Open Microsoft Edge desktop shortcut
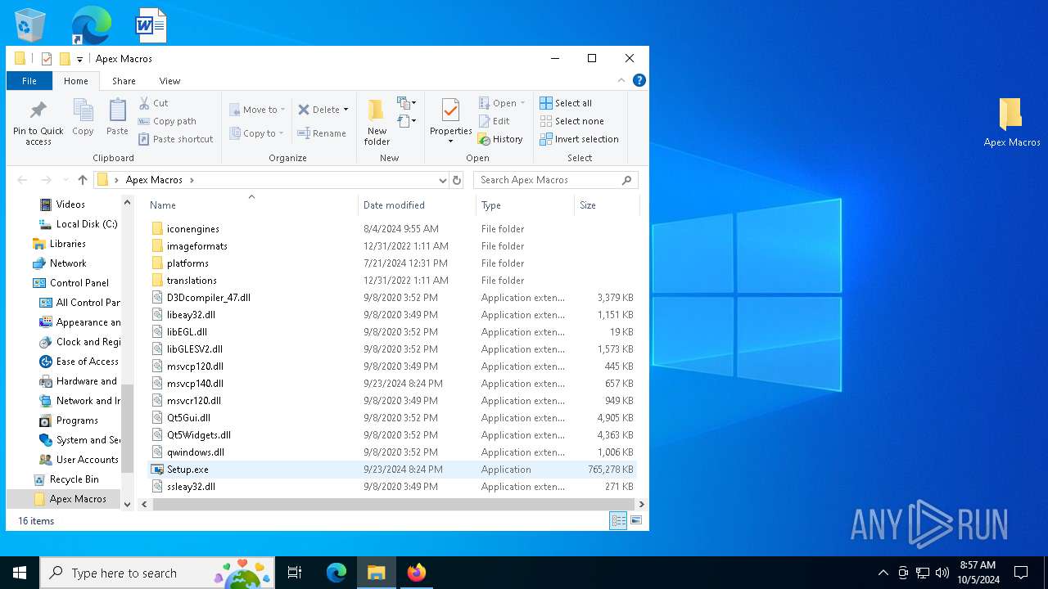Image resolution: width=1048 pixels, height=589 pixels. [90, 25]
